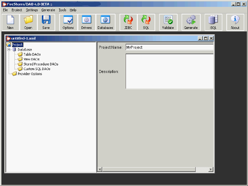Click the Stored Procedure DAOs folder icon
The width and height of the screenshot is (248, 186).
[20, 64]
